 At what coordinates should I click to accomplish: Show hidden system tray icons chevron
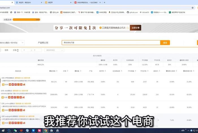[x=188, y=130]
